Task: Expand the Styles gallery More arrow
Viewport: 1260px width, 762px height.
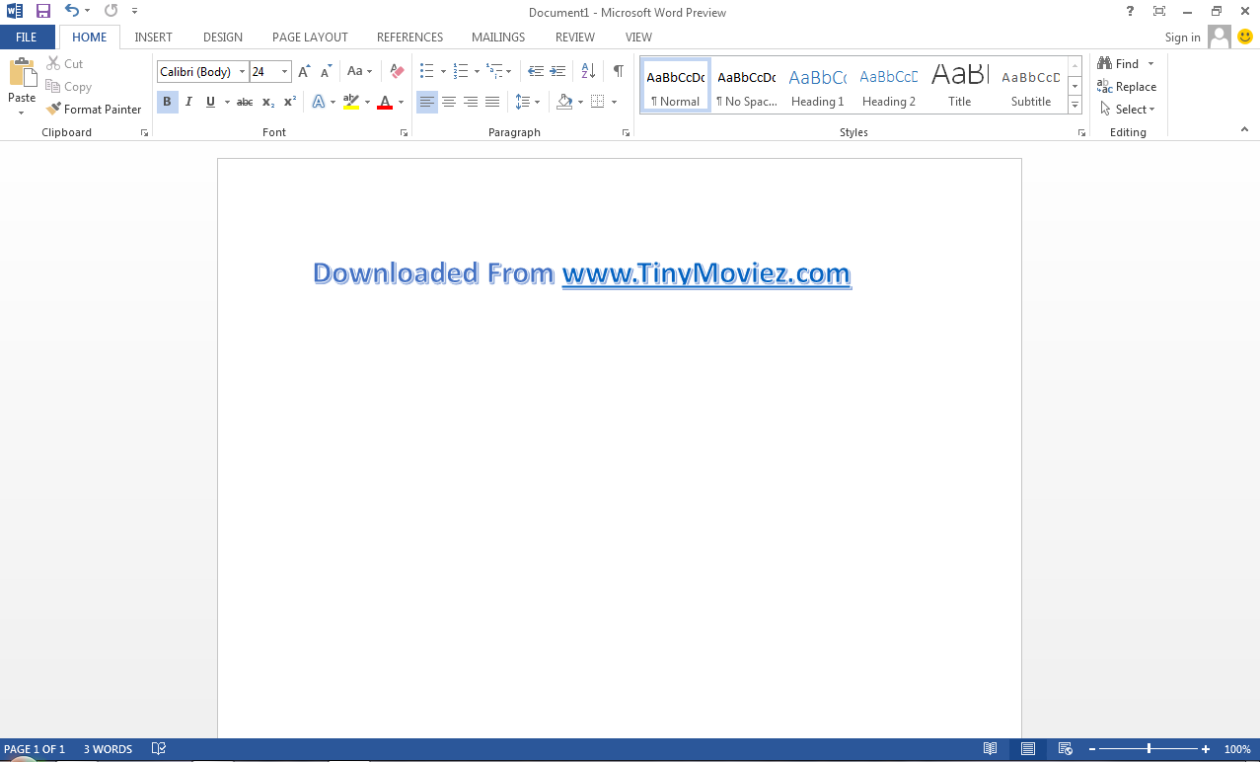Action: point(1075,106)
